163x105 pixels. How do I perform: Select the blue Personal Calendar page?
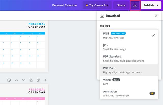pyautogui.click(x=24, y=46)
